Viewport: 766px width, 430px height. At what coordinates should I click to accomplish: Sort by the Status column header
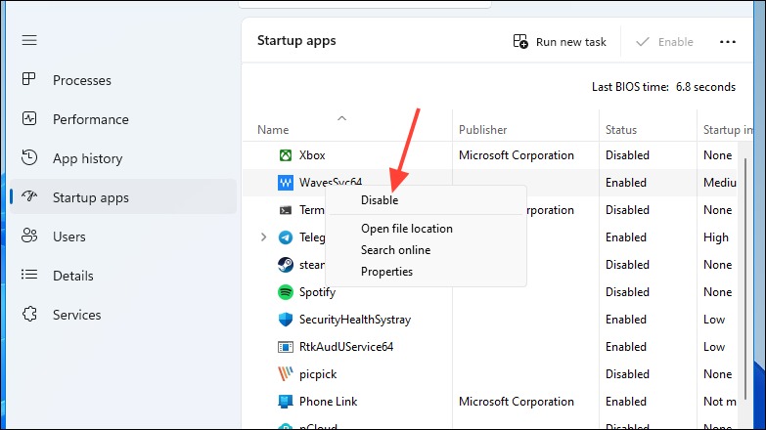pos(621,130)
